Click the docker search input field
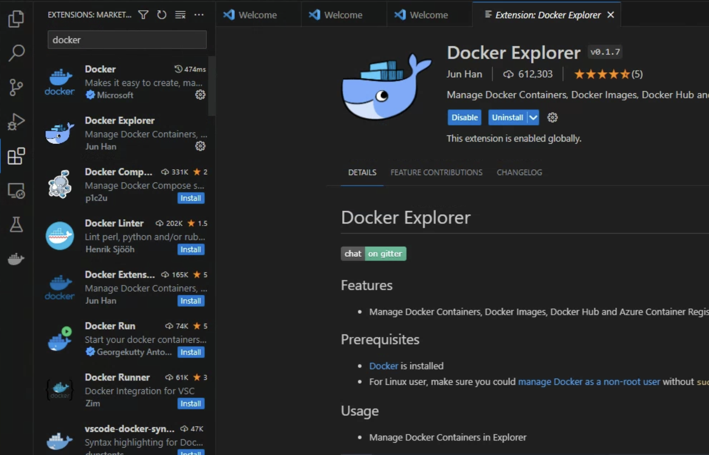Viewport: 709px width, 455px height. [127, 40]
